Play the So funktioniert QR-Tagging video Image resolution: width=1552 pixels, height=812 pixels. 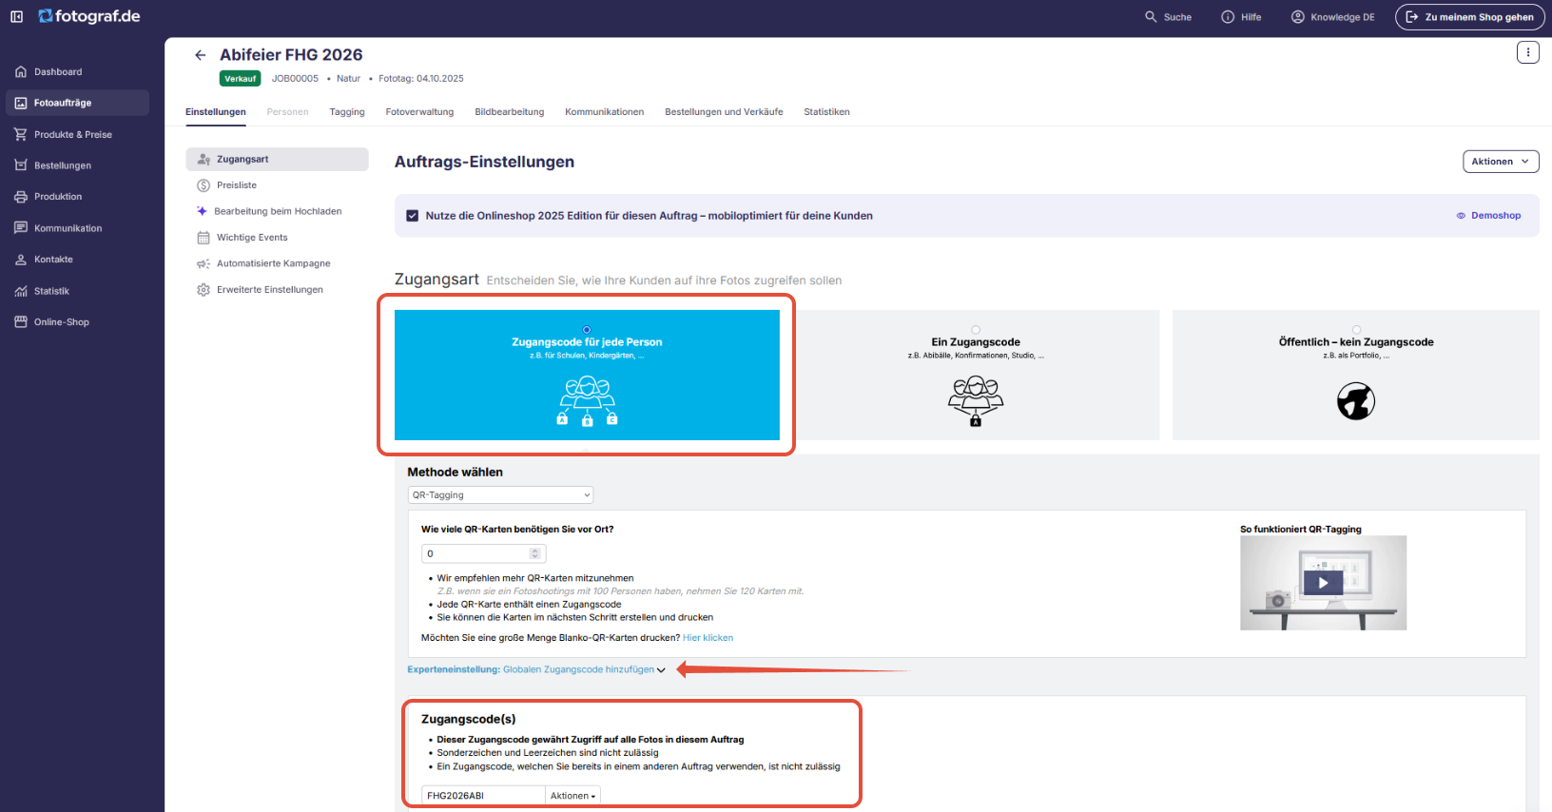1323,583
